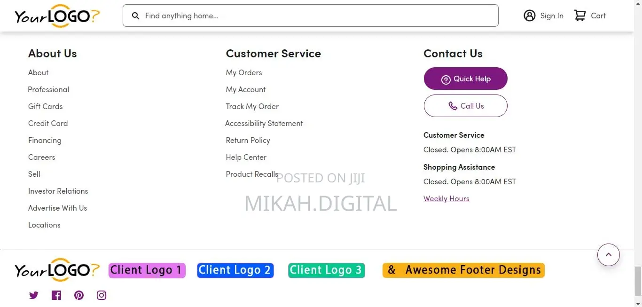Viewport: 642px width, 307px height.
Task: Click the phone icon inside Call Us
Action: (453, 106)
